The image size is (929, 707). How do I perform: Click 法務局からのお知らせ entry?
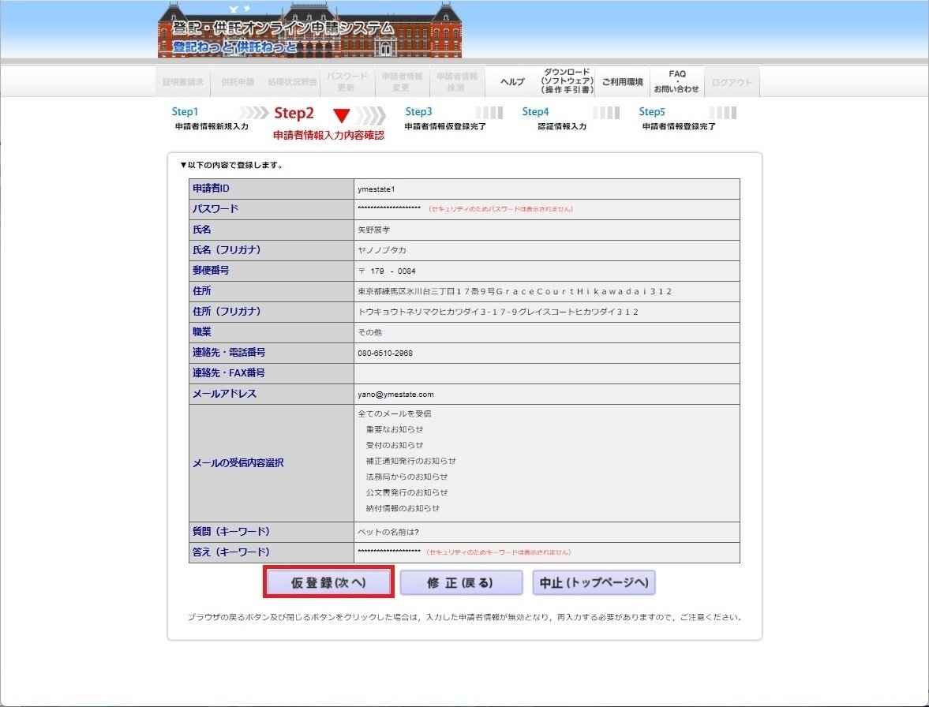[407, 477]
